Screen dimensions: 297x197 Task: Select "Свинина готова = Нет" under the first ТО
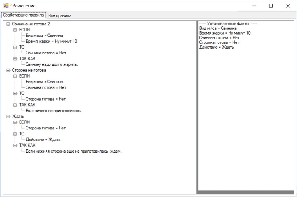46,53
